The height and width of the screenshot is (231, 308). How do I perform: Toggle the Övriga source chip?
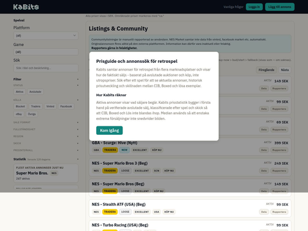coord(31,114)
